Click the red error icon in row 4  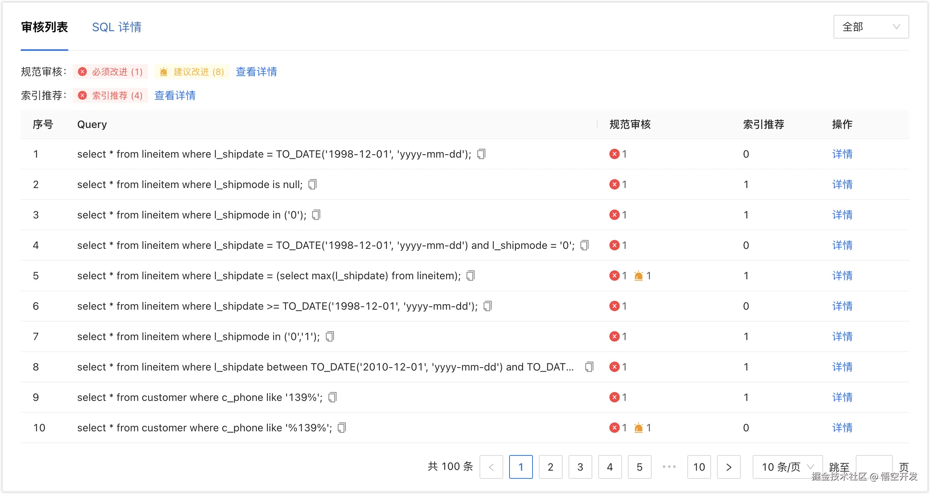(x=615, y=245)
